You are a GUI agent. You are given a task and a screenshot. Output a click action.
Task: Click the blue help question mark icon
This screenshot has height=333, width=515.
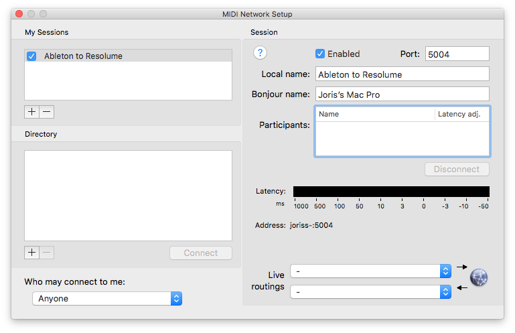(x=261, y=54)
